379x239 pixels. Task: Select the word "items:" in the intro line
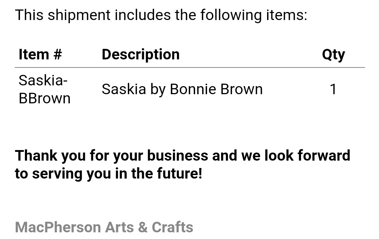pyautogui.click(x=287, y=15)
